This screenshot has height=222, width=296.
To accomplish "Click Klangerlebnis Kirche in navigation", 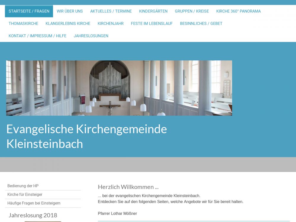I will (68, 23).
